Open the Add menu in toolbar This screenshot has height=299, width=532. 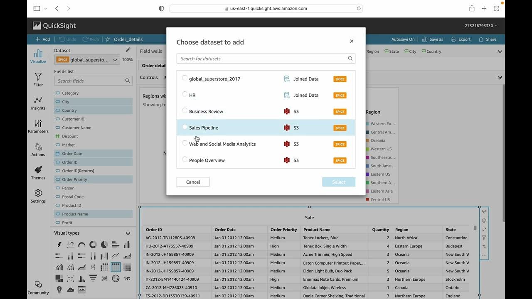(x=42, y=39)
